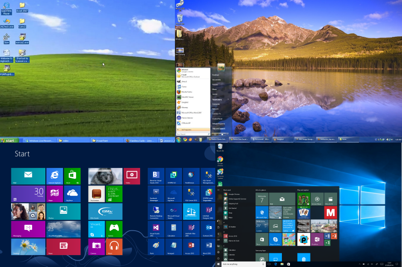Screen dimensions: 402x267
Task: Switch to the PowerPoint taskbar button in XP
Action: pos(107,141)
